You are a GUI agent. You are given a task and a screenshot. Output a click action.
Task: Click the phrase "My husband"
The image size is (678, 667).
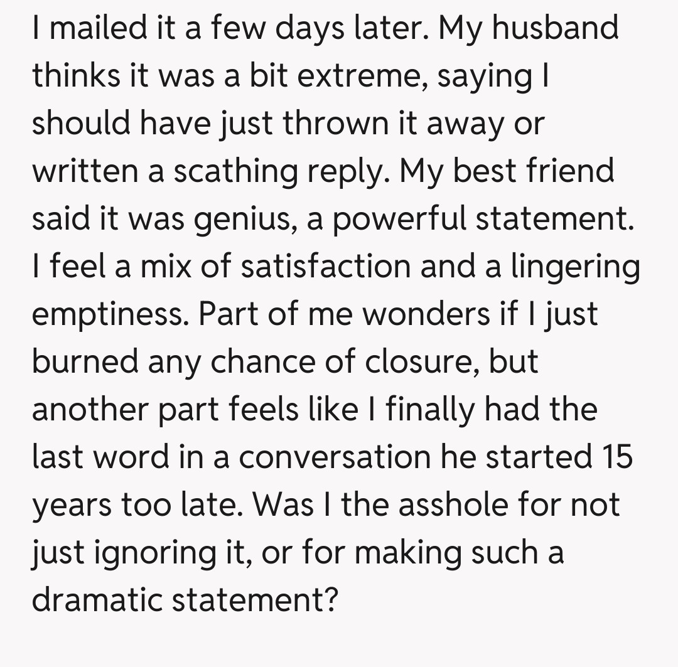[529, 28]
